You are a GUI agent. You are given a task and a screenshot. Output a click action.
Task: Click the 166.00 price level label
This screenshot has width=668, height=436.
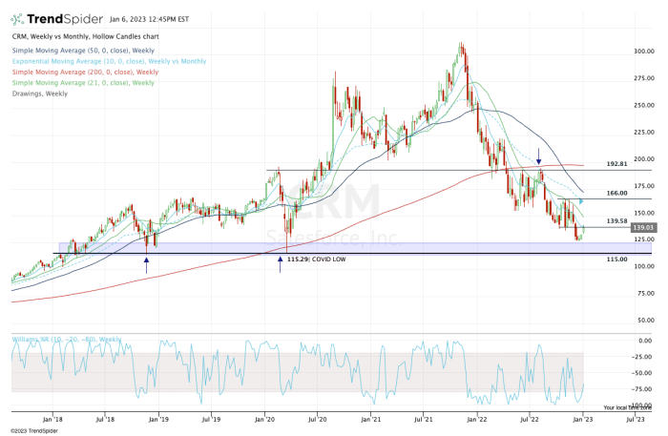(x=617, y=193)
